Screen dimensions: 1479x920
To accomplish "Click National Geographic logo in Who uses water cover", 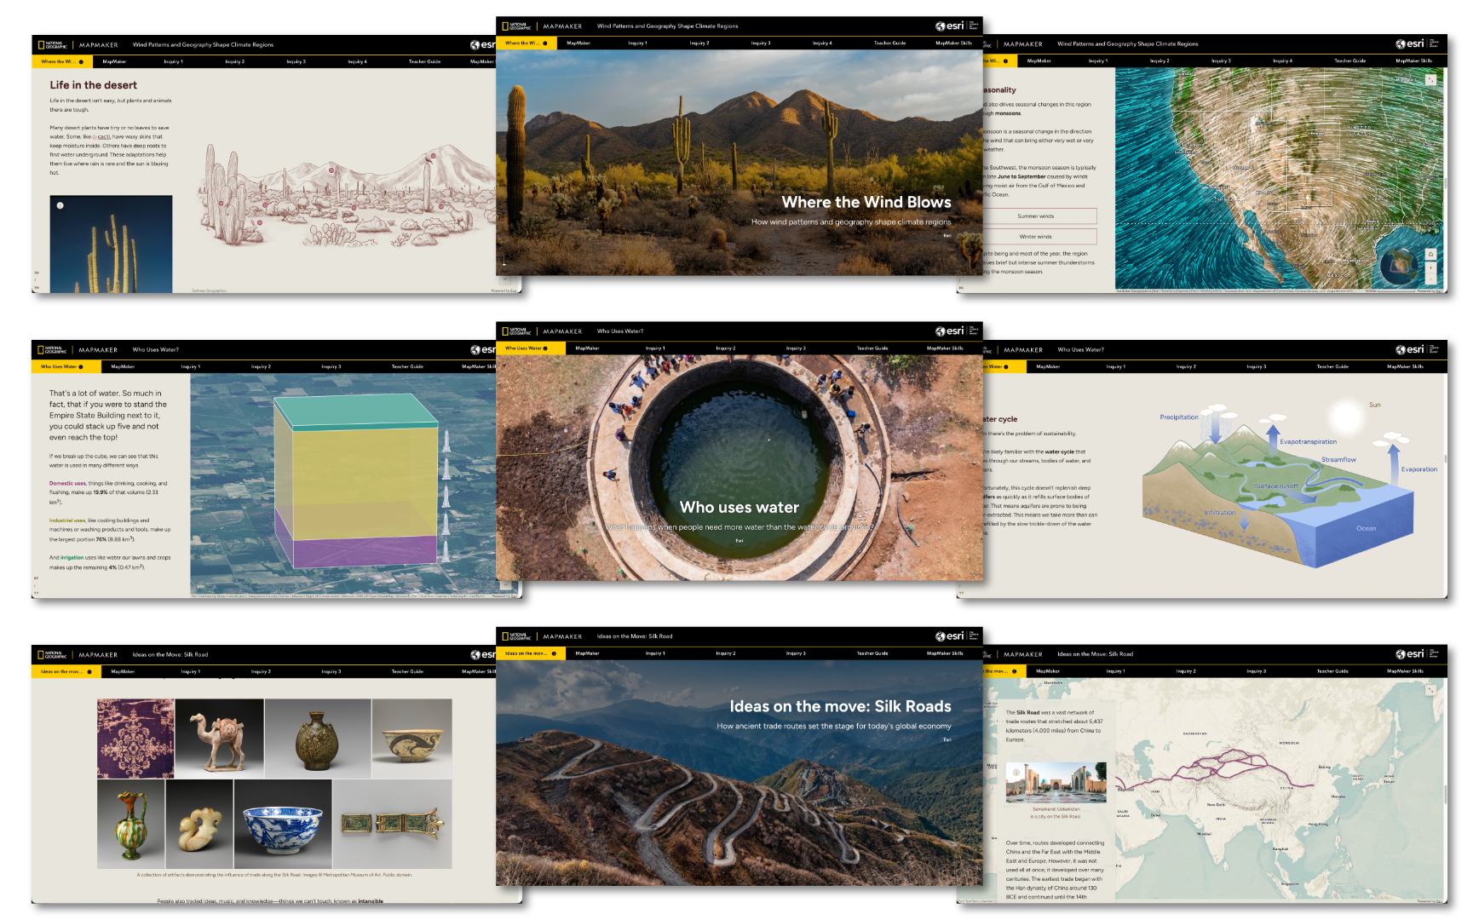I will pos(516,331).
